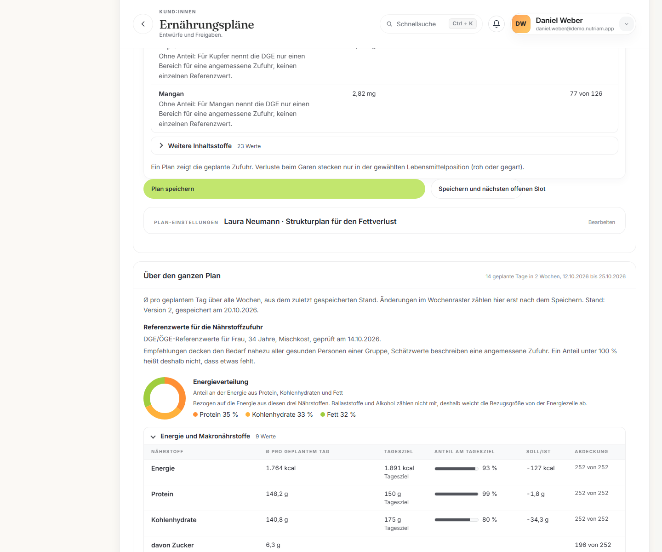Click the '77 von 126' coverage value
The height and width of the screenshot is (552, 662).
pyautogui.click(x=586, y=94)
